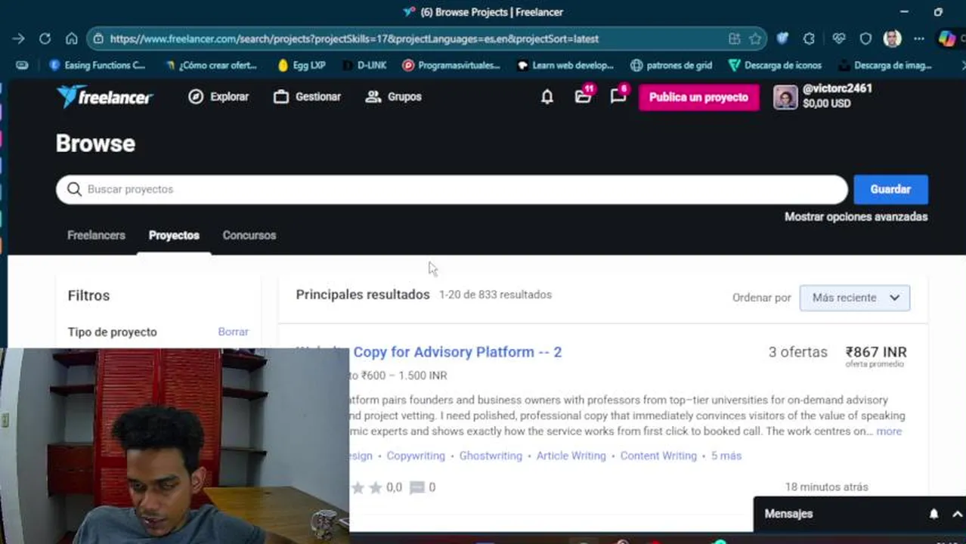The image size is (966, 544).
Task: Open the chat messages icon with 6 badge
Action: click(618, 96)
